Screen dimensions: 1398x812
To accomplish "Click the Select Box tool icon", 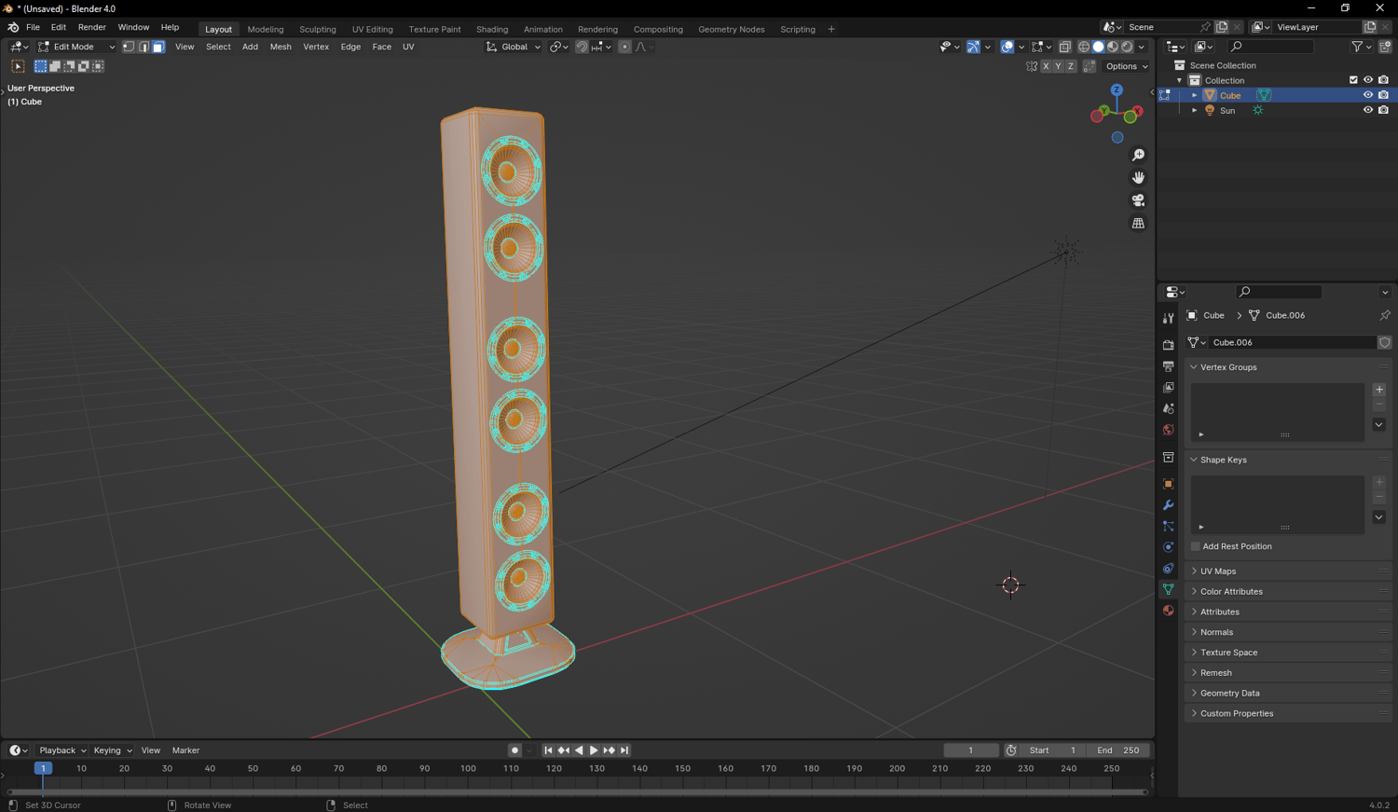I will pos(18,66).
